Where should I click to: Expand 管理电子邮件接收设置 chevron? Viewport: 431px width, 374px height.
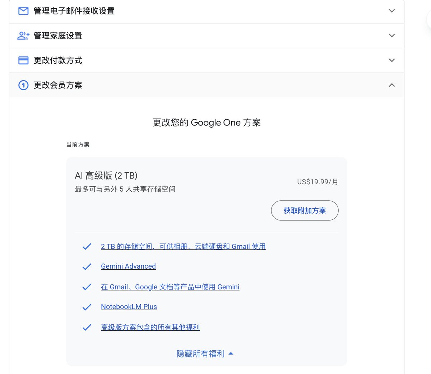coord(392,11)
